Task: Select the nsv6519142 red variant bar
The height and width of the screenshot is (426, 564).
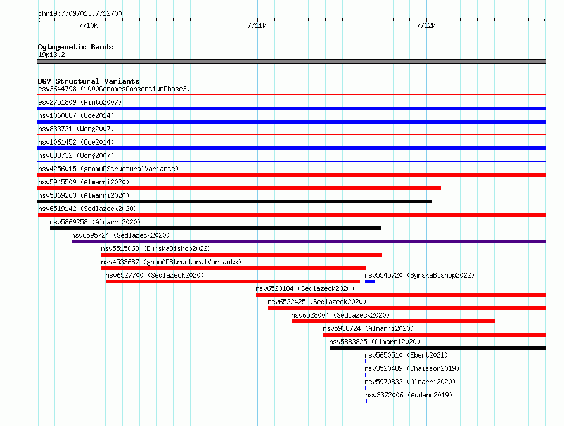Action: (292, 215)
